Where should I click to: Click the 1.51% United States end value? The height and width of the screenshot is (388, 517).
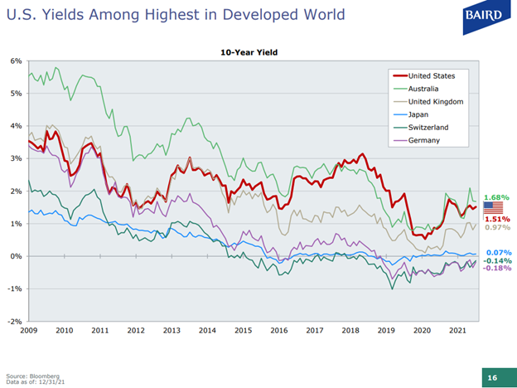coord(498,219)
